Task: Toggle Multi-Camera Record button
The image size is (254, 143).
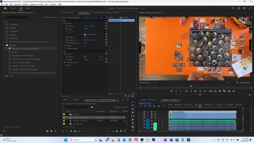Action: pos(196,95)
